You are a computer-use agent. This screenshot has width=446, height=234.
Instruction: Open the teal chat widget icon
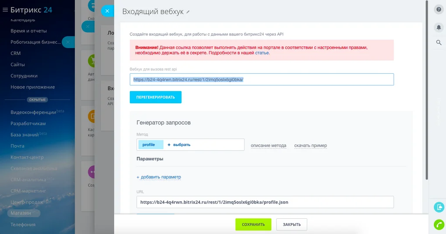(x=439, y=207)
